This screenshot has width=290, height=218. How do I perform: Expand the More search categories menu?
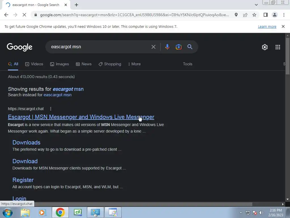pos(135,64)
